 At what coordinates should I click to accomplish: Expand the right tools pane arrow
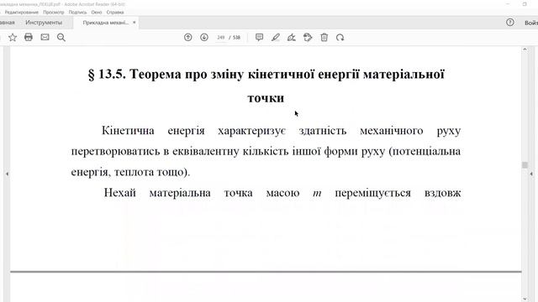click(x=531, y=174)
